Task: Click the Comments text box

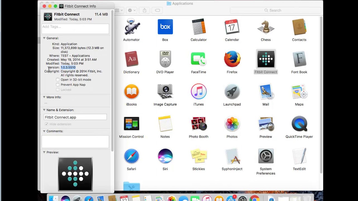Action: [x=75, y=142]
